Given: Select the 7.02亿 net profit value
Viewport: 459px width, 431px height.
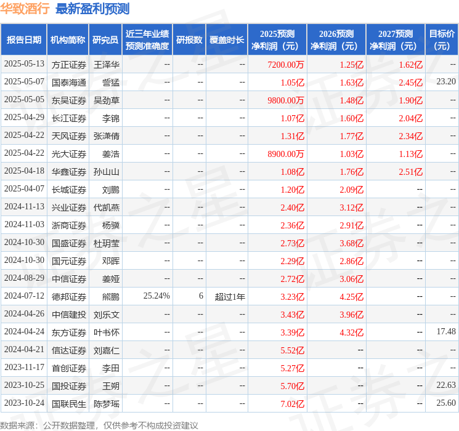Looking at the screenshot, I should click(292, 404).
